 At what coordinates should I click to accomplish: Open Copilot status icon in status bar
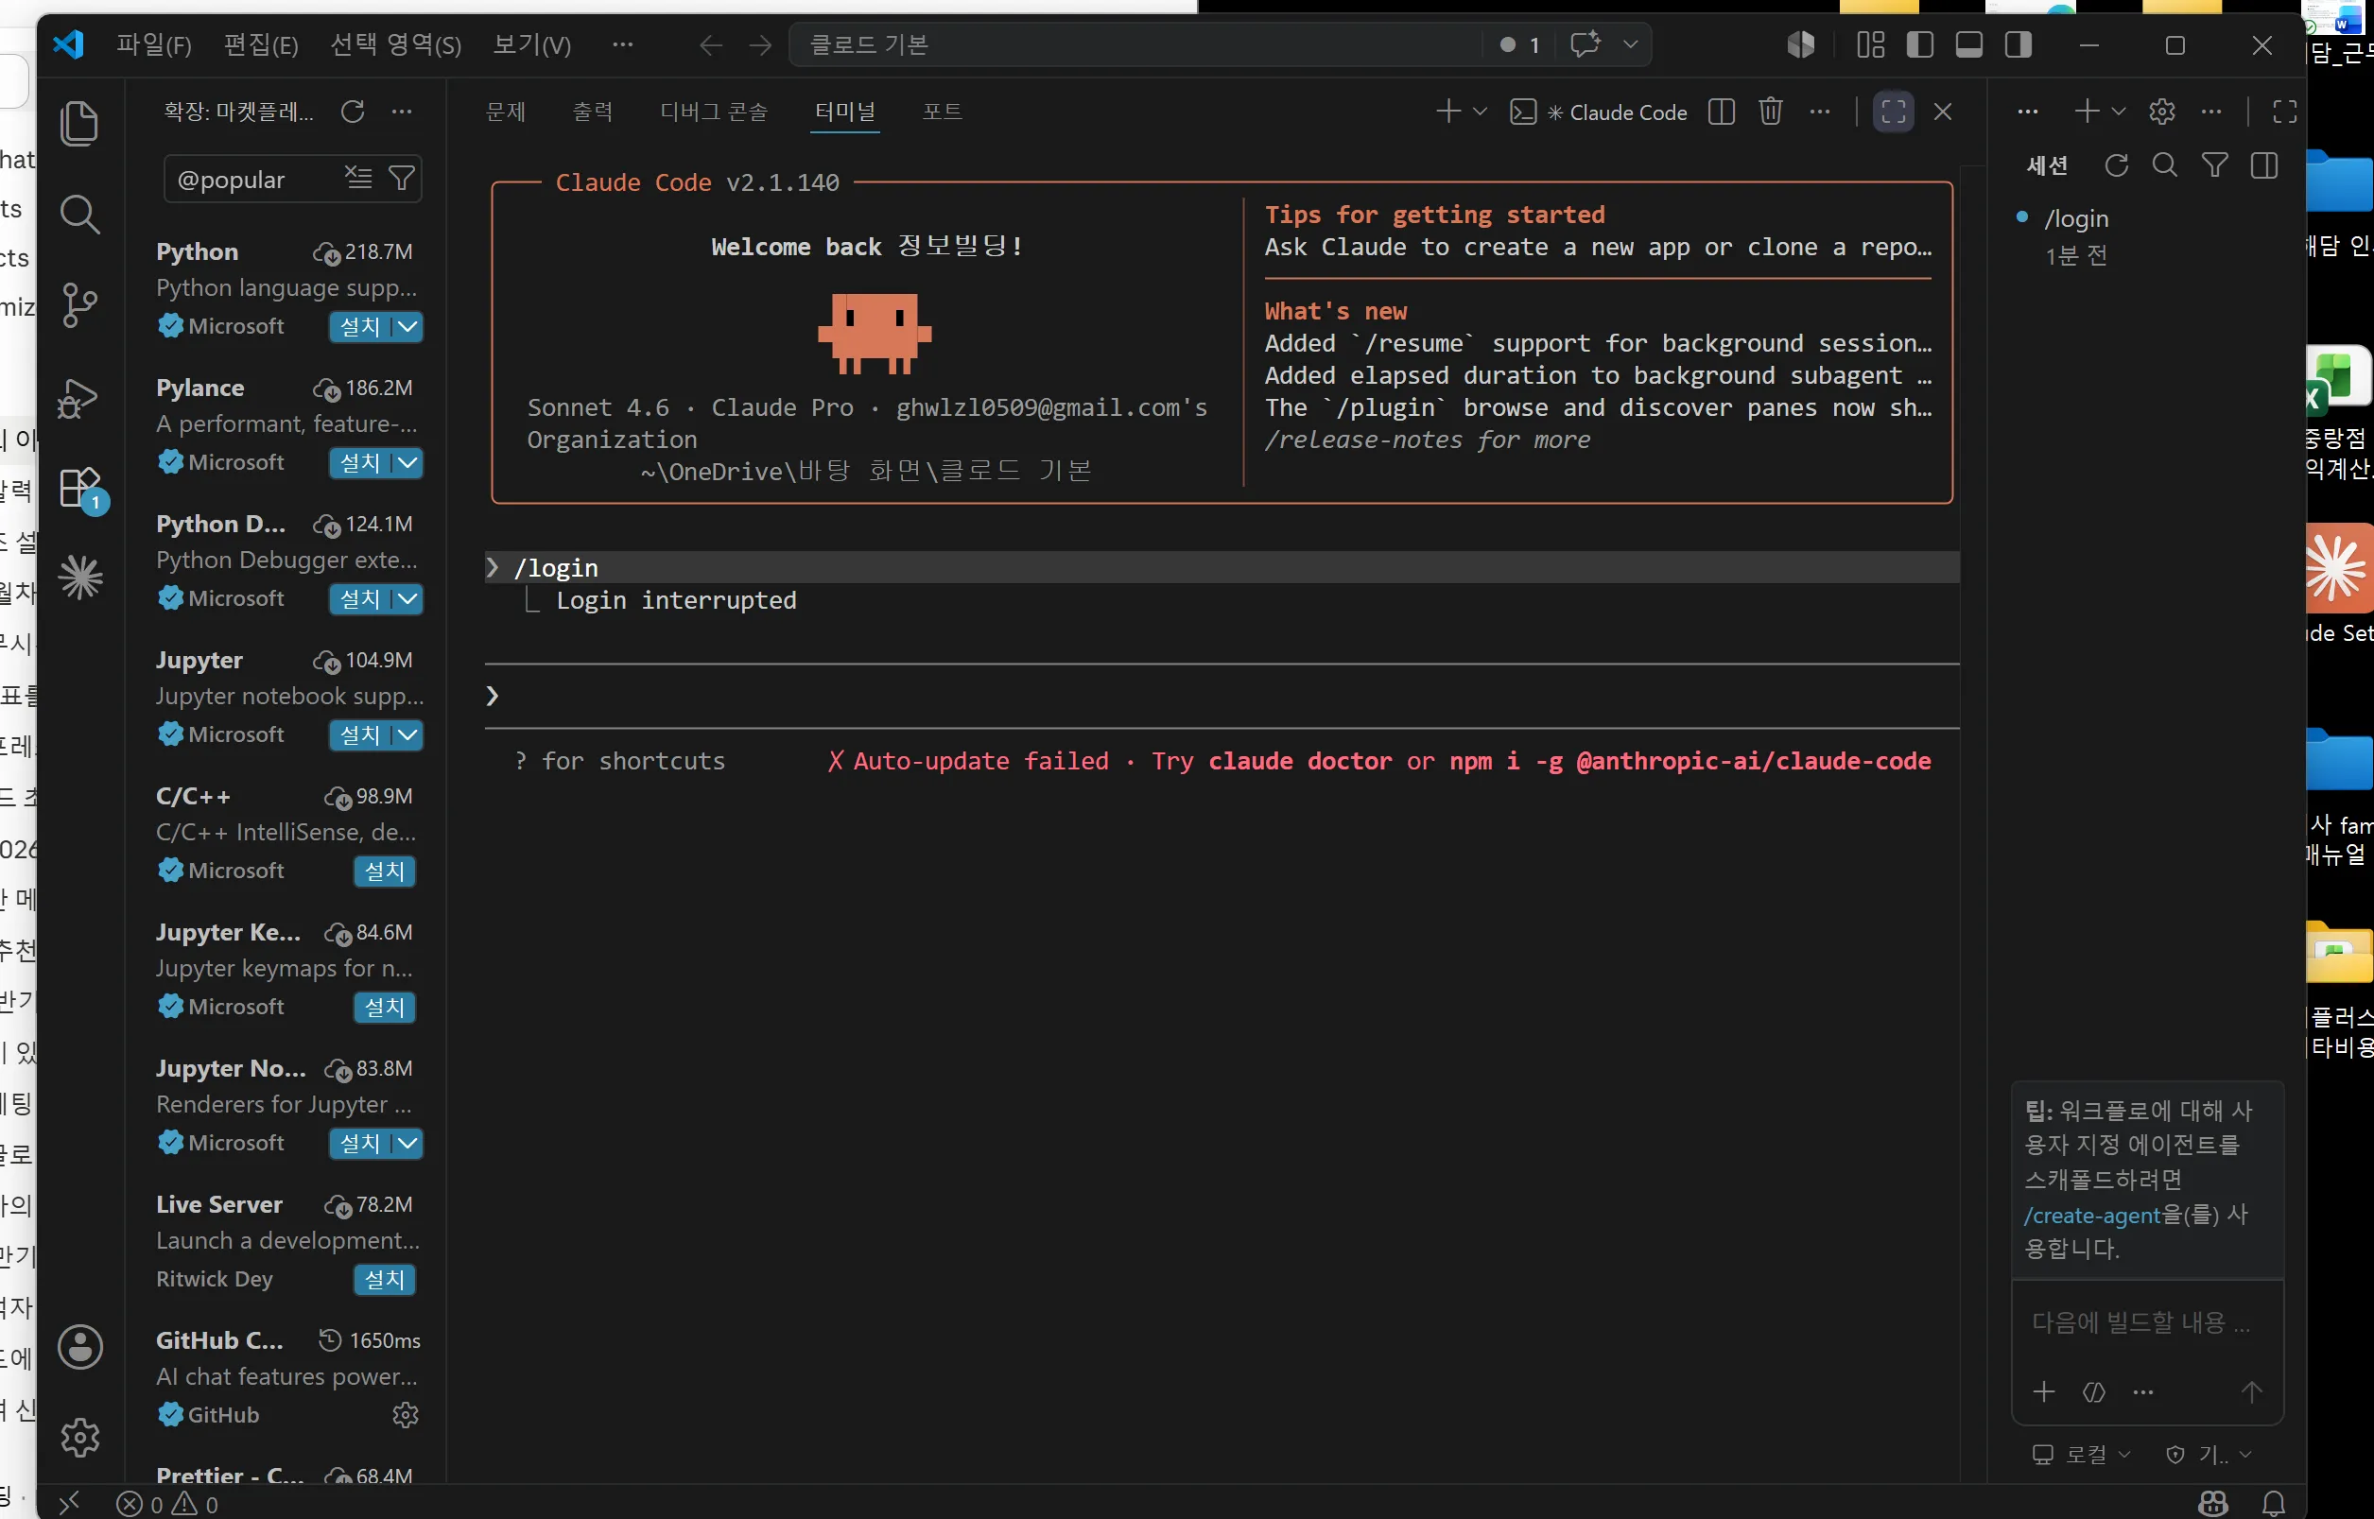coord(2212,1503)
